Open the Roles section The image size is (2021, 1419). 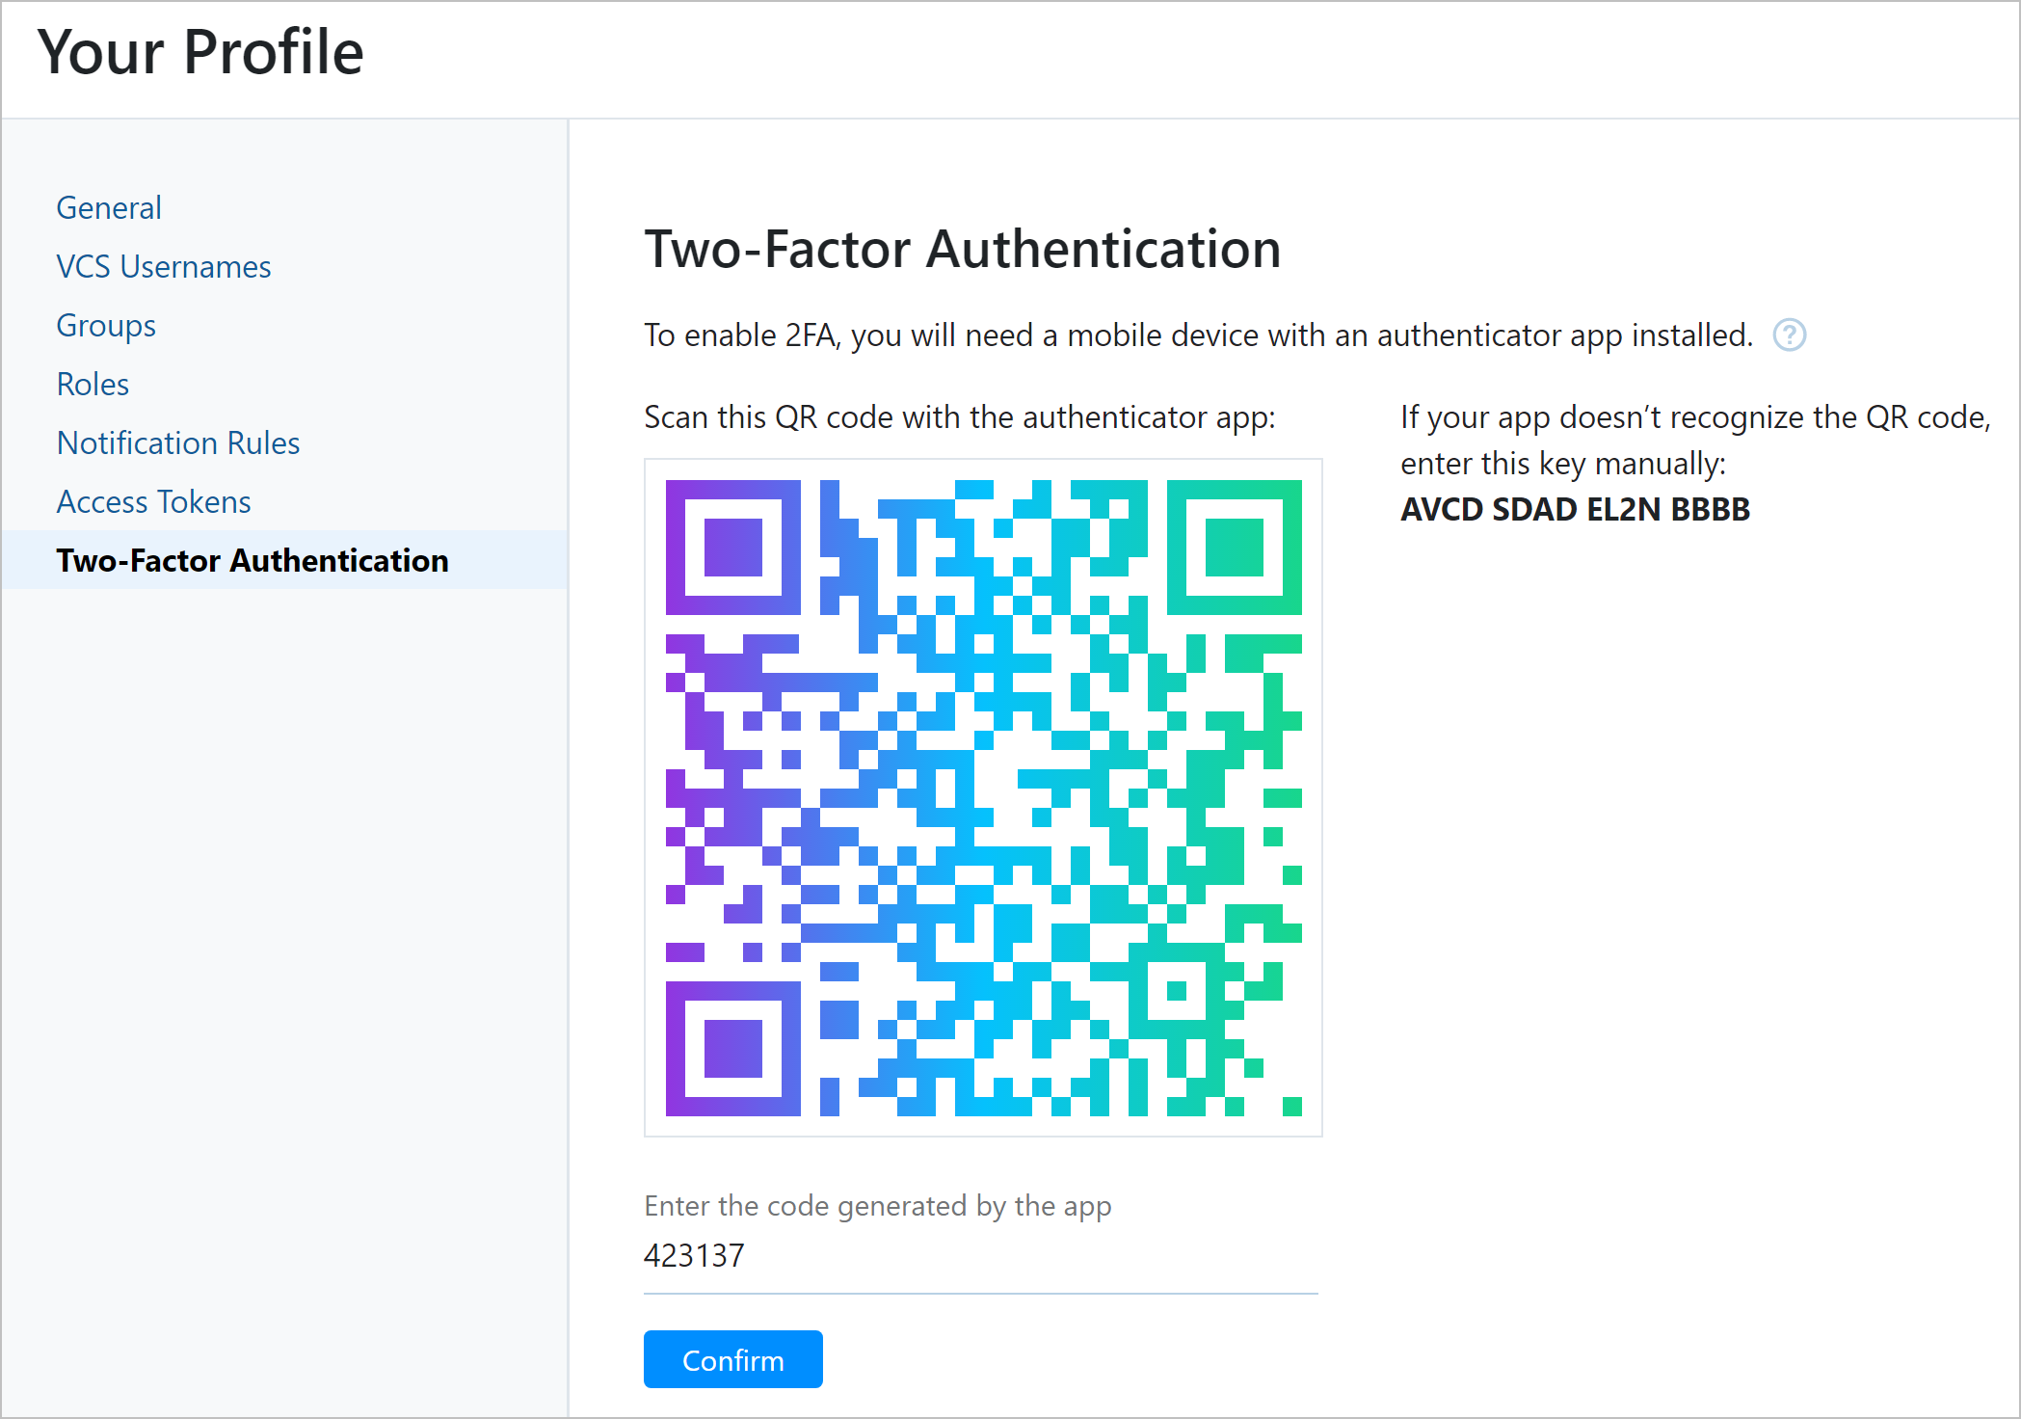click(x=92, y=384)
